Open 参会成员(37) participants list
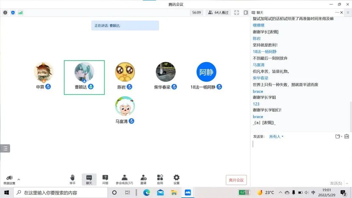 [x=125, y=179]
